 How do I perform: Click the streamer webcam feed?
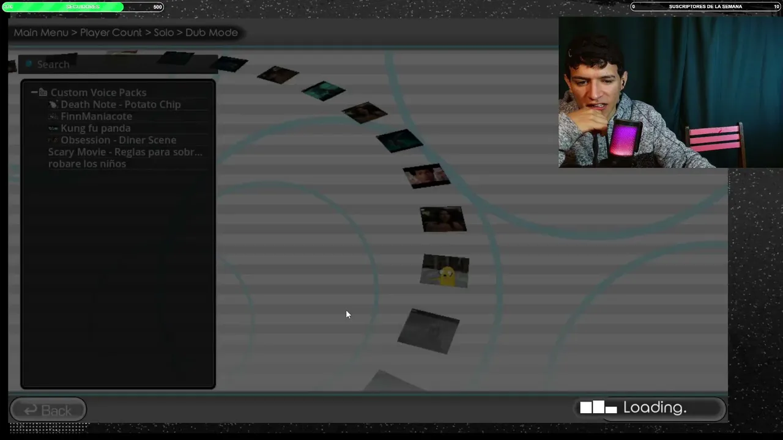click(x=670, y=92)
